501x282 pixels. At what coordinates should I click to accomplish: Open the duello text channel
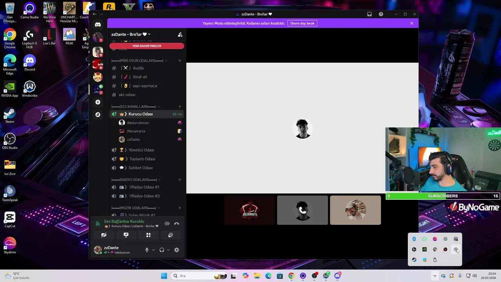click(147, 68)
